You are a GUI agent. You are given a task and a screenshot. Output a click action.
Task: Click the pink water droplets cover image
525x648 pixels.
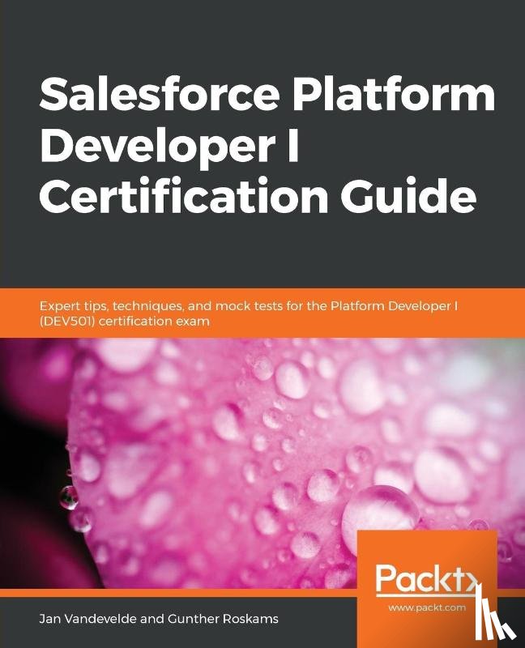[262, 463]
